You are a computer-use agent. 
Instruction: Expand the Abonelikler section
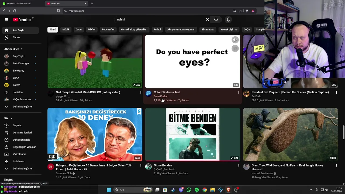(13, 49)
